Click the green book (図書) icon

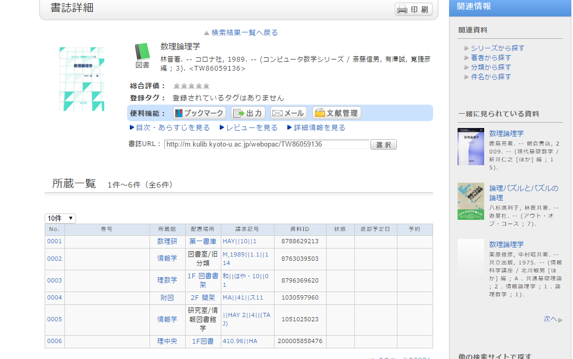[142, 52]
